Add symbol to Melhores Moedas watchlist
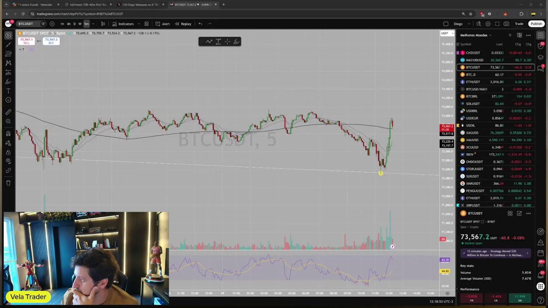 pyautogui.click(x=510, y=35)
